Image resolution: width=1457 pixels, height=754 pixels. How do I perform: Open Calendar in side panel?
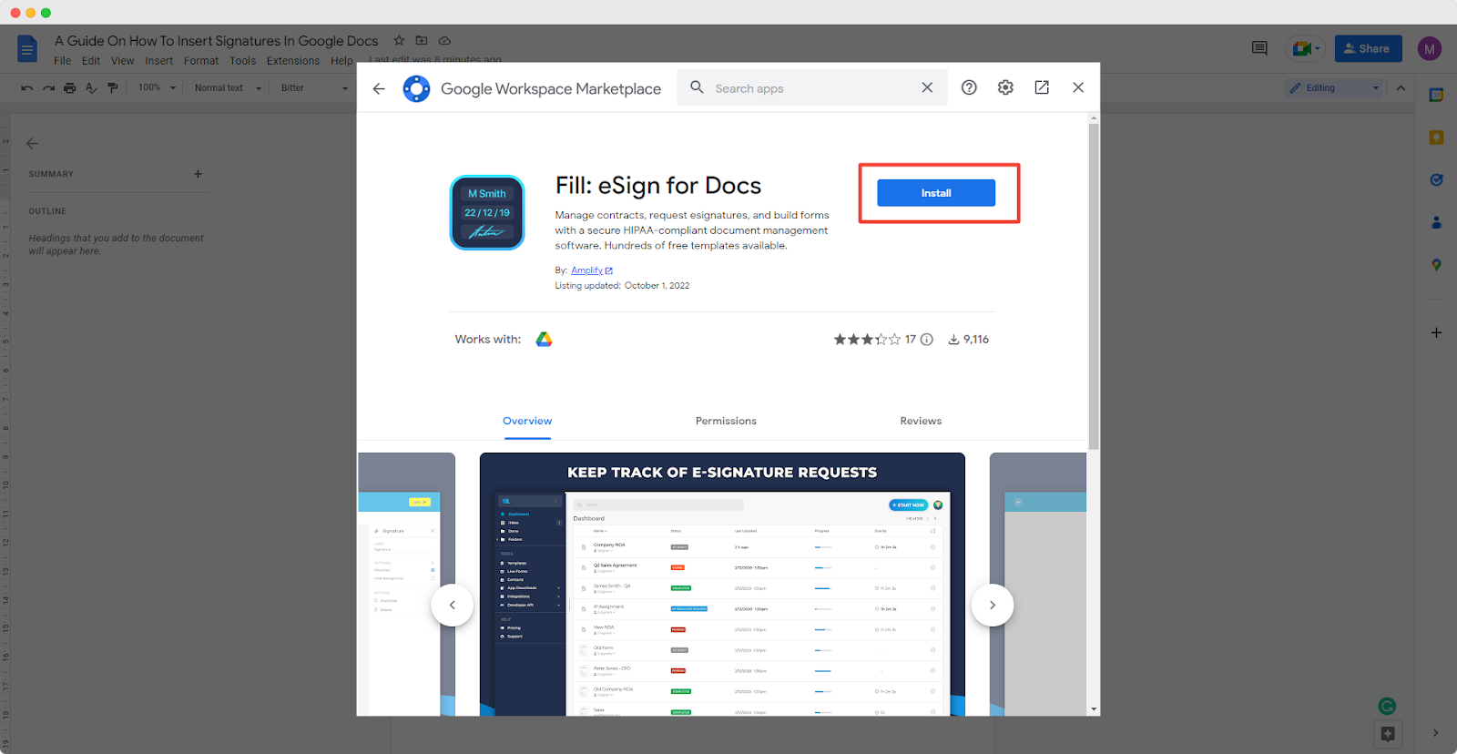[x=1436, y=95]
